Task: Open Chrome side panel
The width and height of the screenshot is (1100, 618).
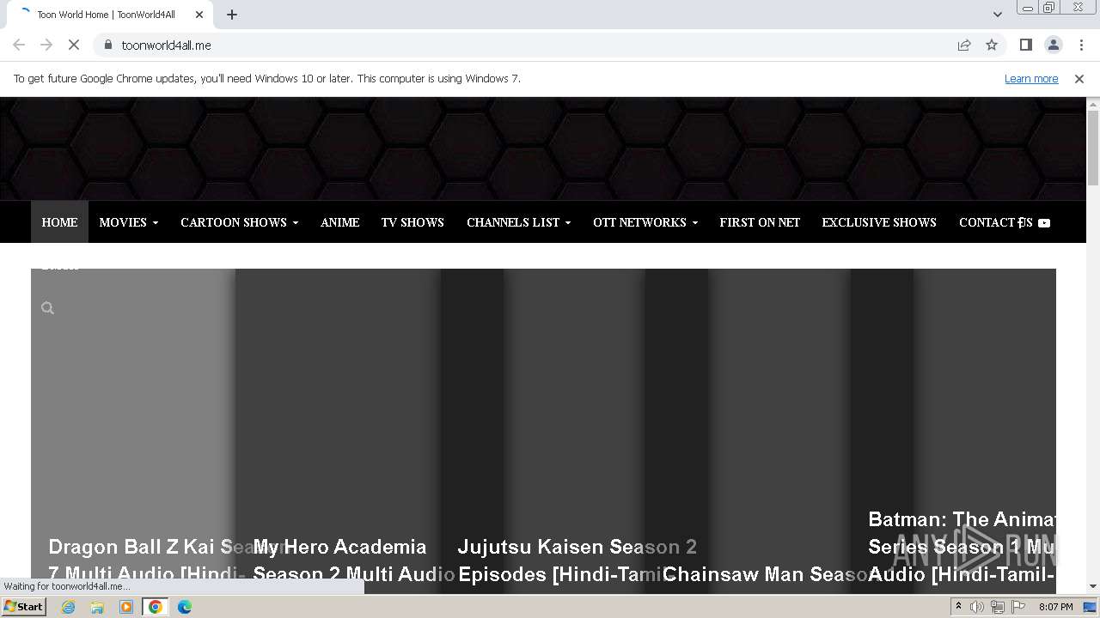Action: coord(1025,45)
